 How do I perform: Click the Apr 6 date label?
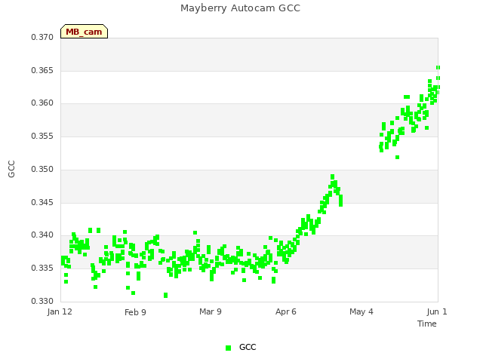[x=286, y=311]
